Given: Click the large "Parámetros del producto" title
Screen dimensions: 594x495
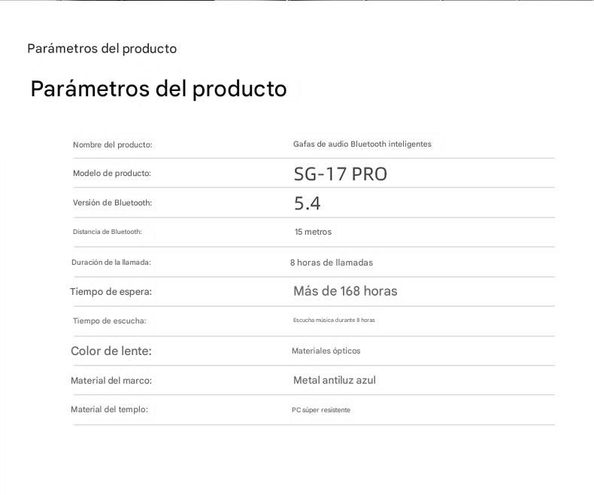Looking at the screenshot, I should (158, 89).
